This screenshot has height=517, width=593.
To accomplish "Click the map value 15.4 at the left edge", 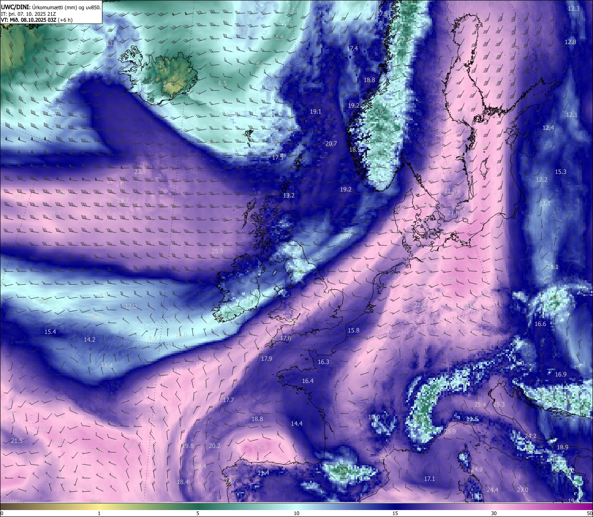I will click(50, 332).
